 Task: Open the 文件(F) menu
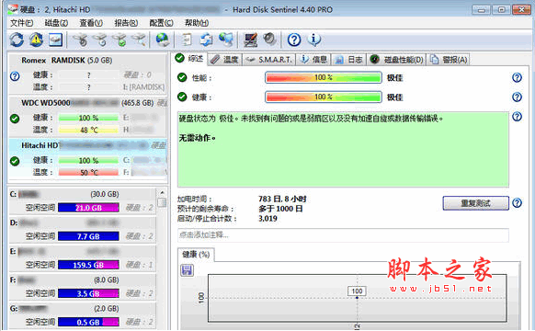tap(21, 23)
